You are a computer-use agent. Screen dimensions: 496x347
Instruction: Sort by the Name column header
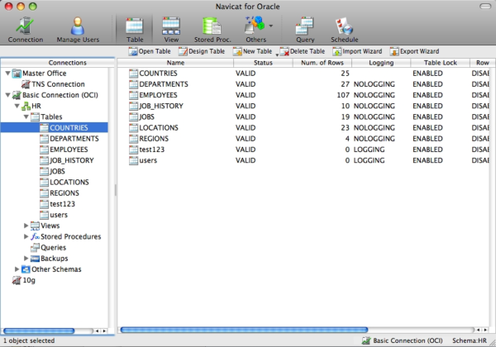click(175, 63)
